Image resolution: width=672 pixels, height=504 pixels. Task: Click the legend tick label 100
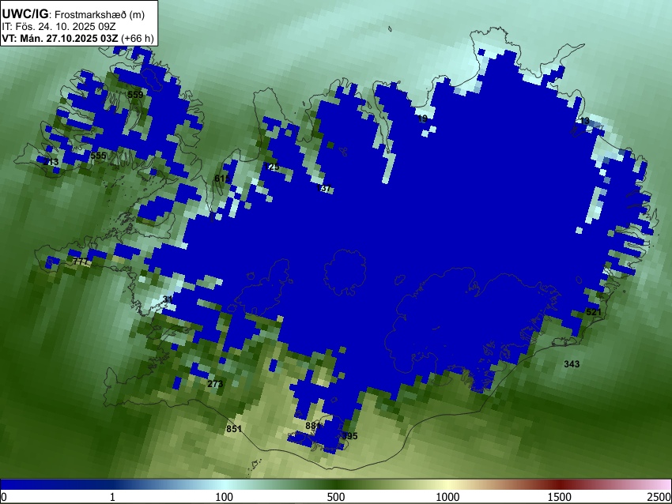225,497
